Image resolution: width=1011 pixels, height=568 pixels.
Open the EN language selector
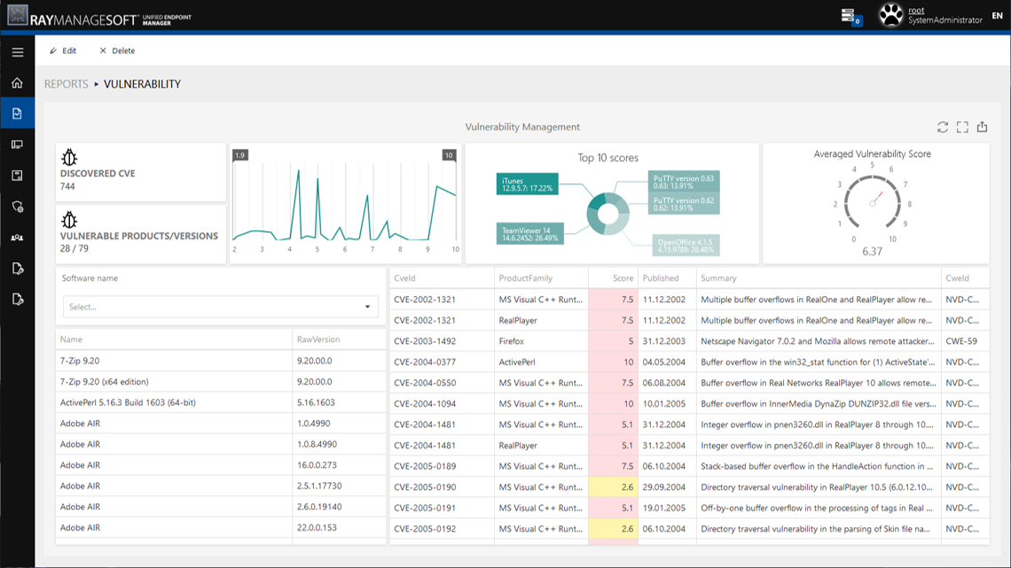pyautogui.click(x=995, y=15)
